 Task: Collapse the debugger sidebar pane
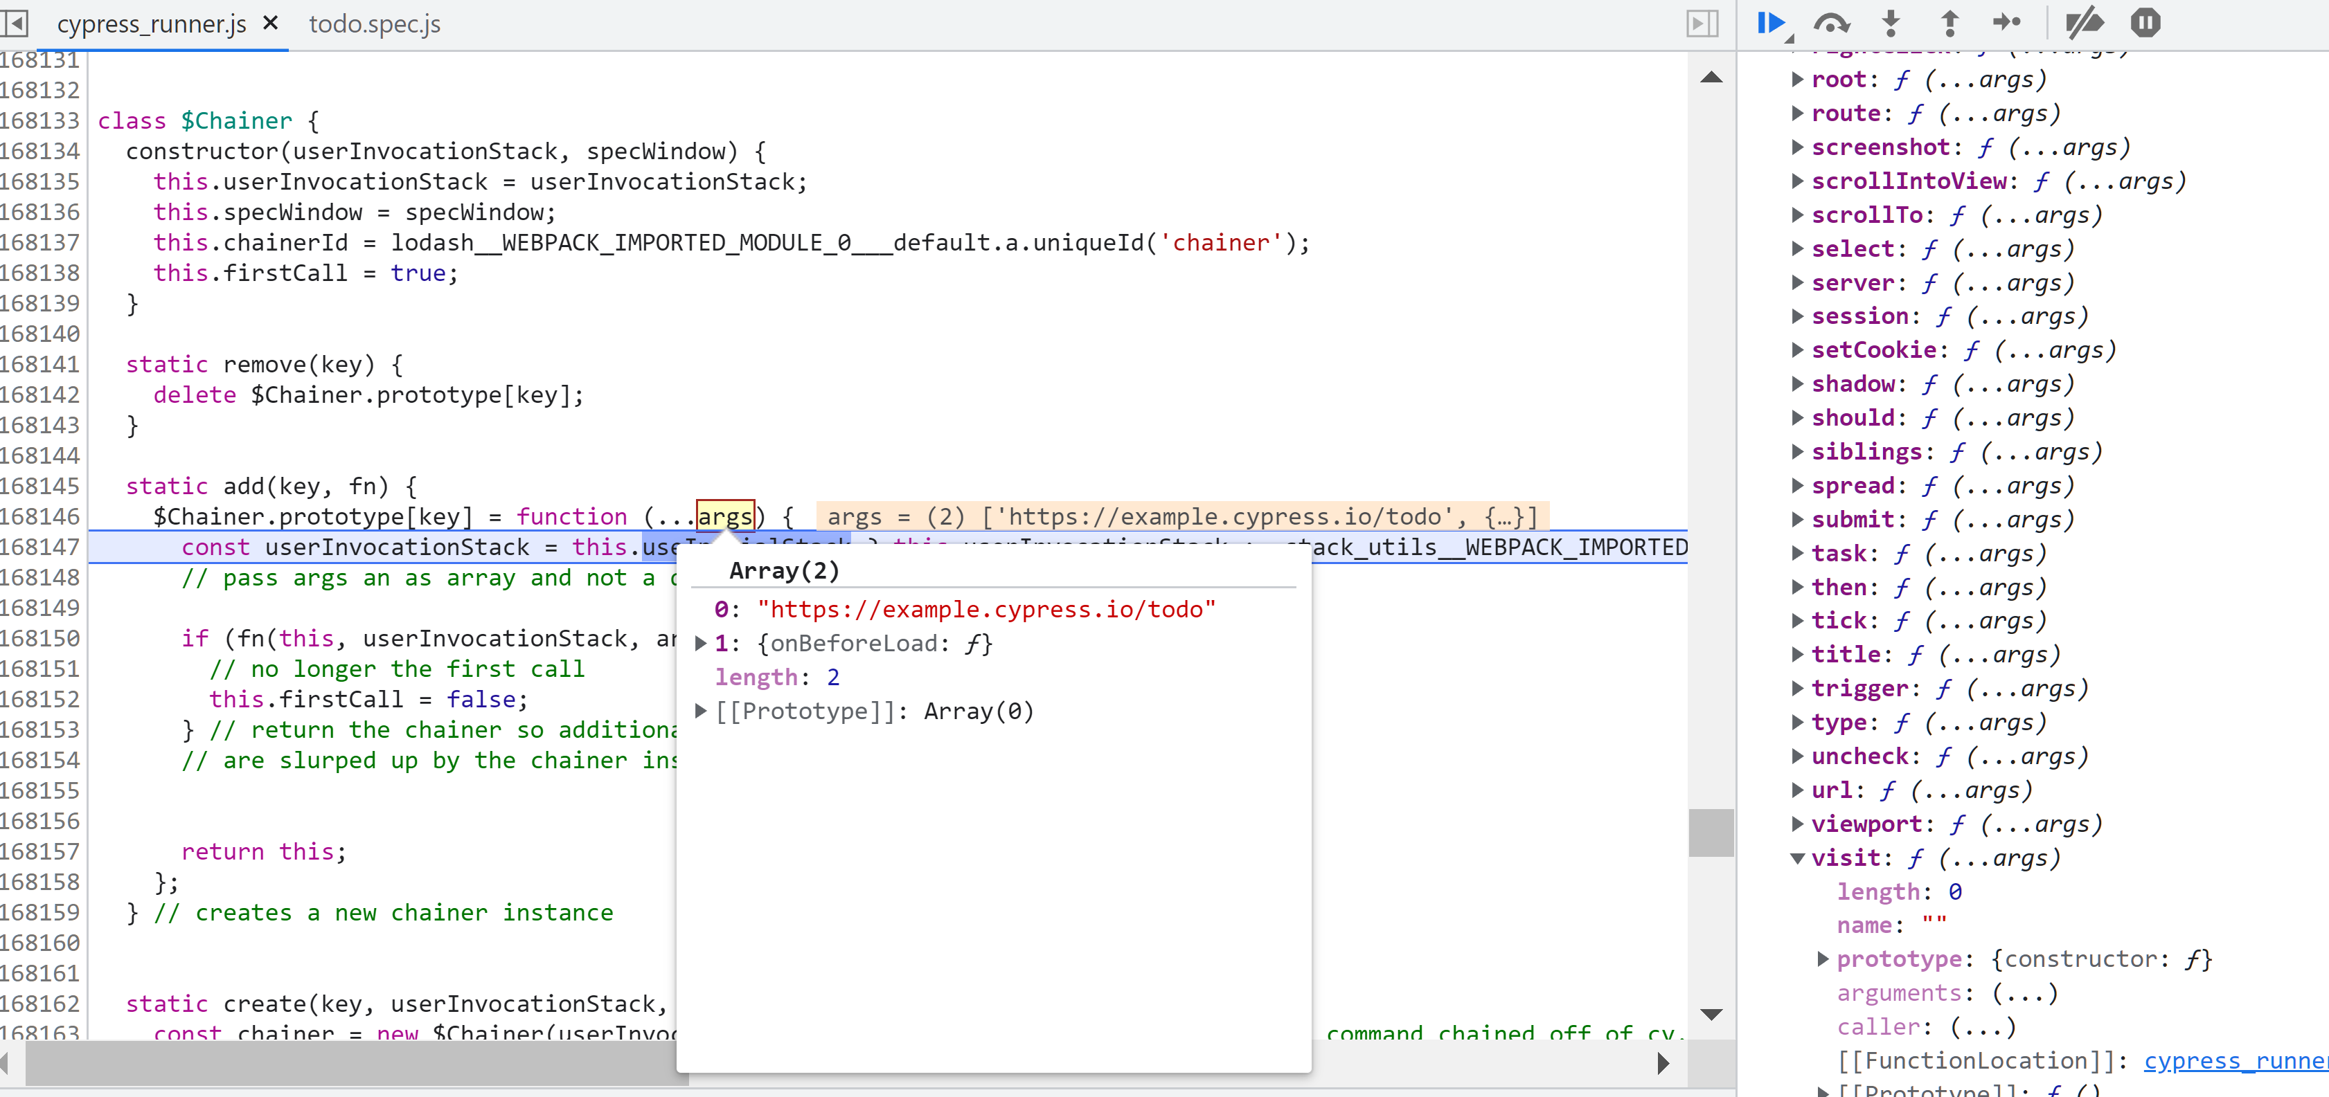point(1702,23)
